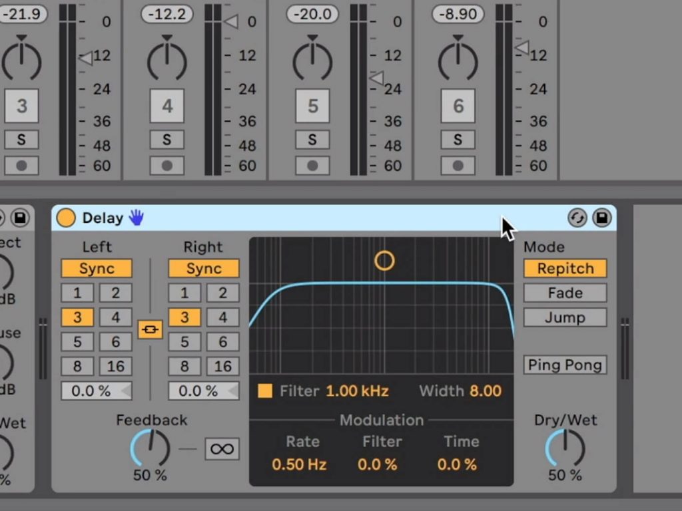The height and width of the screenshot is (511, 682).
Task: Set Left delay time to 16
Action: (115, 367)
